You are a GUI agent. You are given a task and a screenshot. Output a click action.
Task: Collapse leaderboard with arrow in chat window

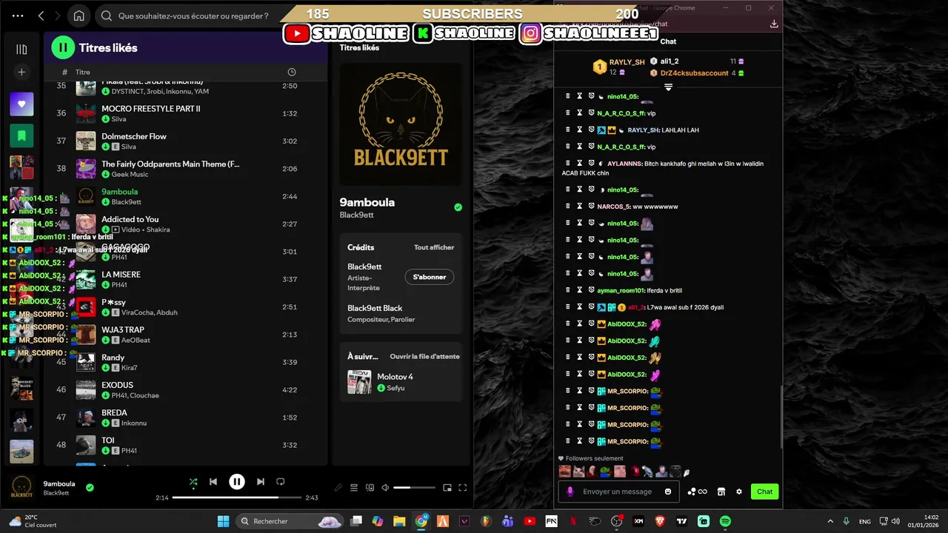(x=668, y=87)
